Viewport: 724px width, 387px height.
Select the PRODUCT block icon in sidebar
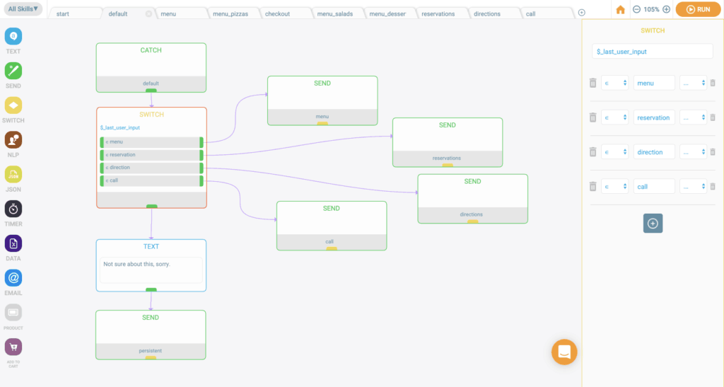tap(13, 312)
